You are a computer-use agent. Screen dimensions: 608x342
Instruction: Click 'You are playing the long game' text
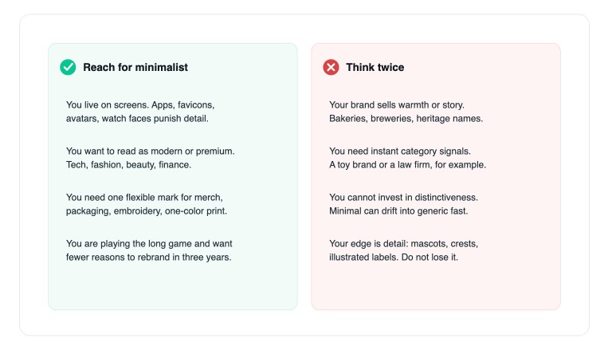point(149,243)
